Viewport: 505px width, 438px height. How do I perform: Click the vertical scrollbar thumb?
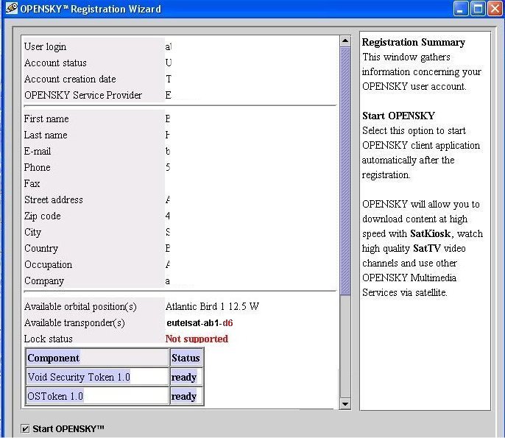345,171
